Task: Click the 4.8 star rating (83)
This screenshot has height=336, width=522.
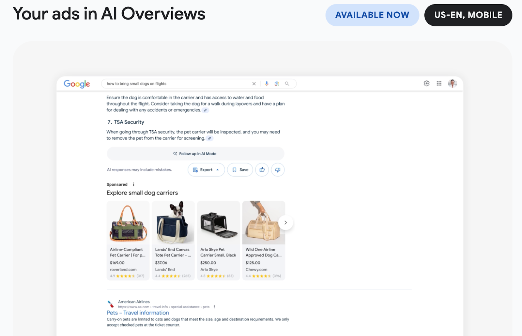Action: click(x=217, y=276)
